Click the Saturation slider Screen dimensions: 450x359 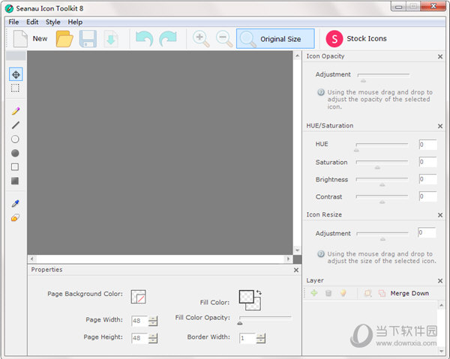[382, 164]
